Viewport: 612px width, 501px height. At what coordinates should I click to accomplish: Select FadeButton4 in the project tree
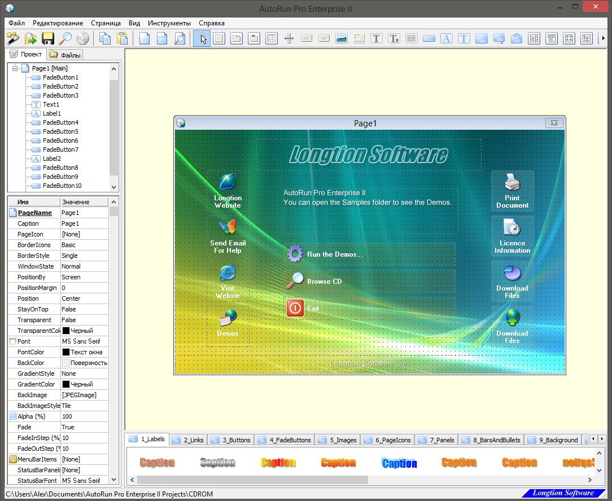point(60,122)
